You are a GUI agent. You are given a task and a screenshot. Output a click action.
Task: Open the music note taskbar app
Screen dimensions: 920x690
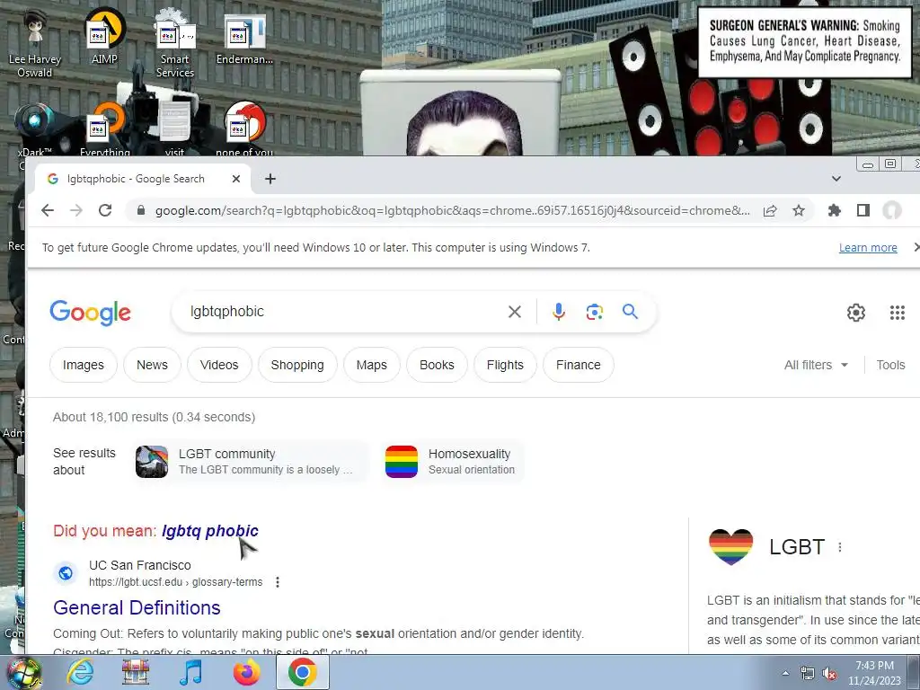point(191,672)
